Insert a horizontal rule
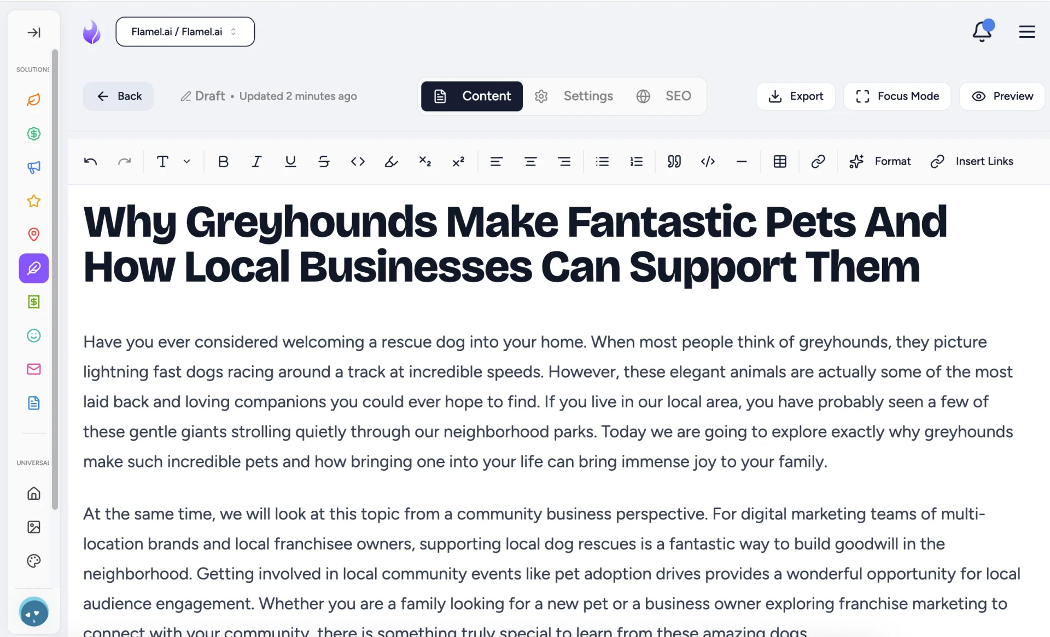Image resolution: width=1050 pixels, height=637 pixels. coord(742,161)
